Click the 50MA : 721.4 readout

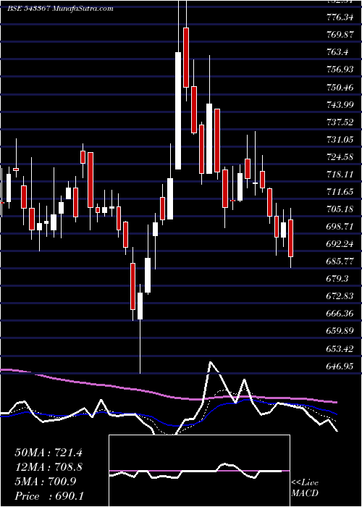click(49, 453)
